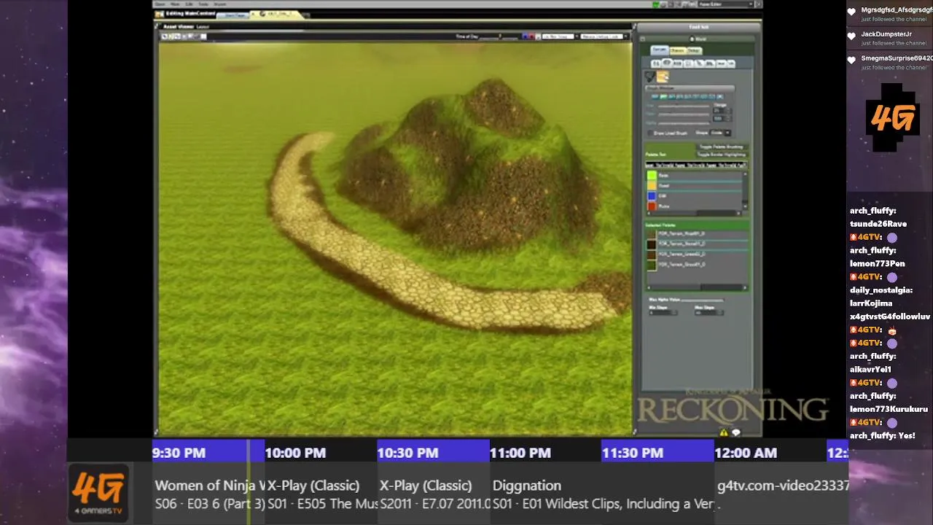Image resolution: width=933 pixels, height=525 pixels.
Task: Switch to the second yellow Tool Set tab
Action: pyautogui.click(x=677, y=50)
